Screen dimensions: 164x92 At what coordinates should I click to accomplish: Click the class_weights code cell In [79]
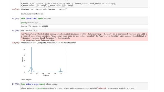click(84, 86)
